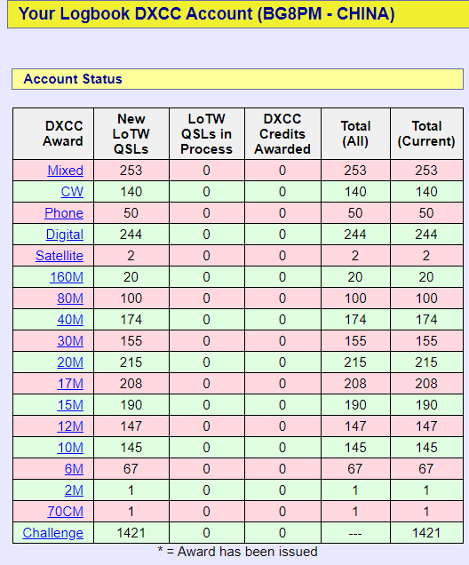Select the 67 Total (All) cell for 6M
The image size is (469, 565).
pyautogui.click(x=355, y=469)
